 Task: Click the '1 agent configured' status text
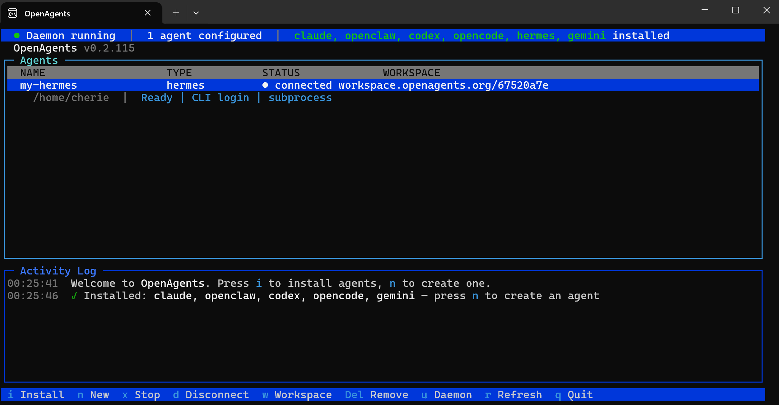coord(205,35)
